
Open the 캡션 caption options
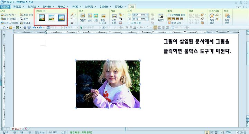(x=25, y=19)
